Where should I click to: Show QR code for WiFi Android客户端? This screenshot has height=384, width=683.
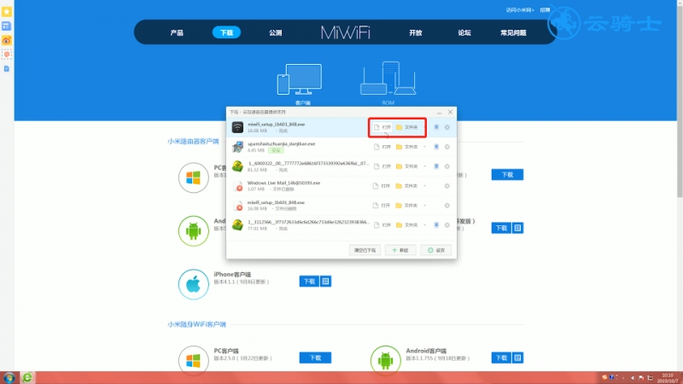[x=517, y=358]
